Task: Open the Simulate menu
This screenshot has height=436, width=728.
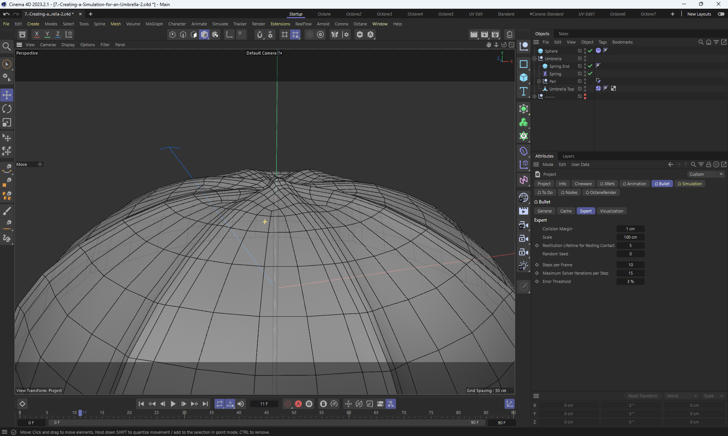Action: click(220, 24)
